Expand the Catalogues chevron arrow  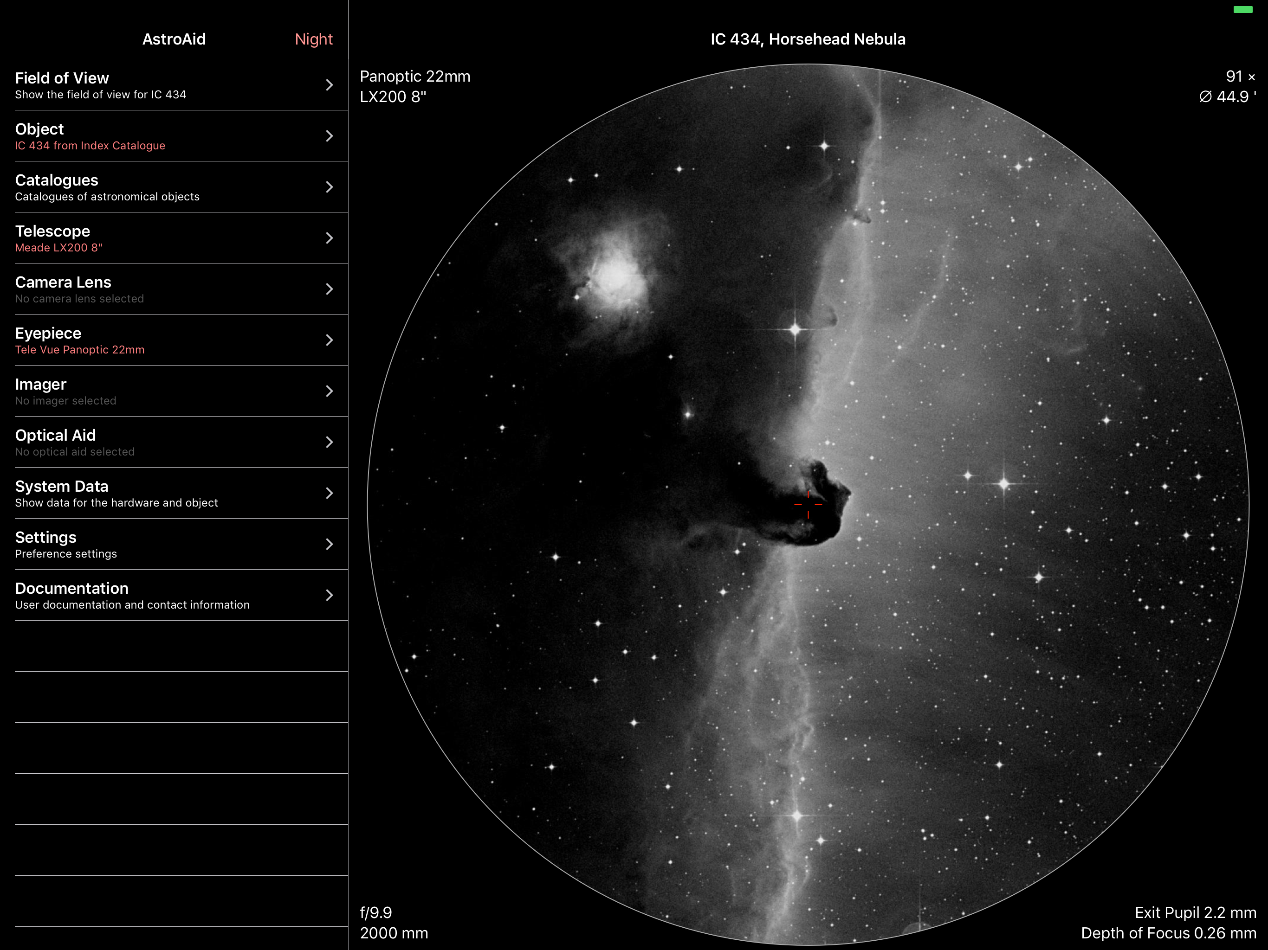click(329, 187)
